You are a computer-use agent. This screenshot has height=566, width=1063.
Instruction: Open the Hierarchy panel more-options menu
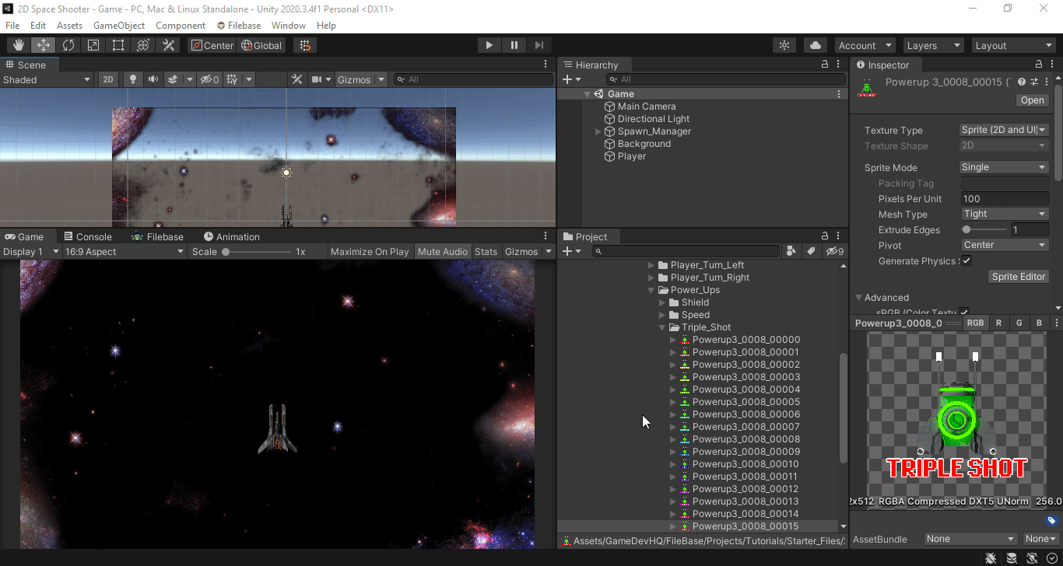(838, 65)
